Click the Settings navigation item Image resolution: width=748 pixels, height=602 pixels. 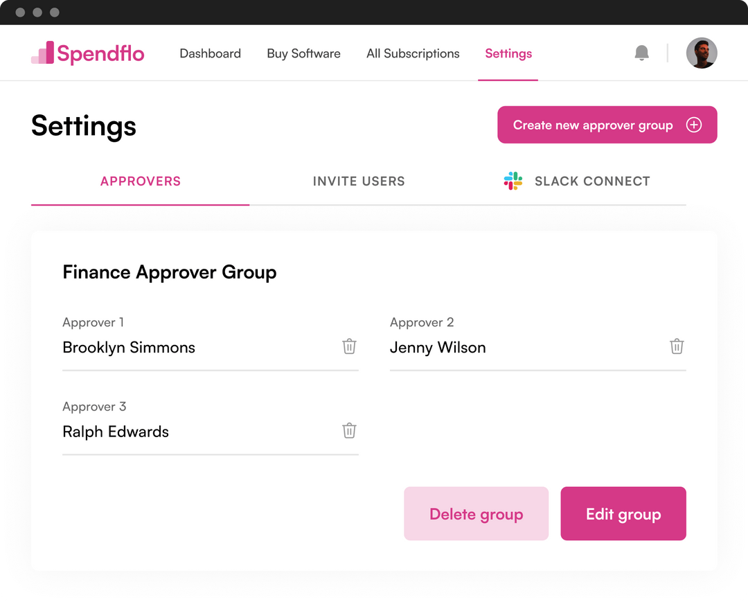tap(508, 53)
